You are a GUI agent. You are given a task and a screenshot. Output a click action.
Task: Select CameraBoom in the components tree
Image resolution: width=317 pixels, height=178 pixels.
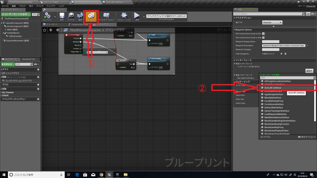[x=13, y=33]
